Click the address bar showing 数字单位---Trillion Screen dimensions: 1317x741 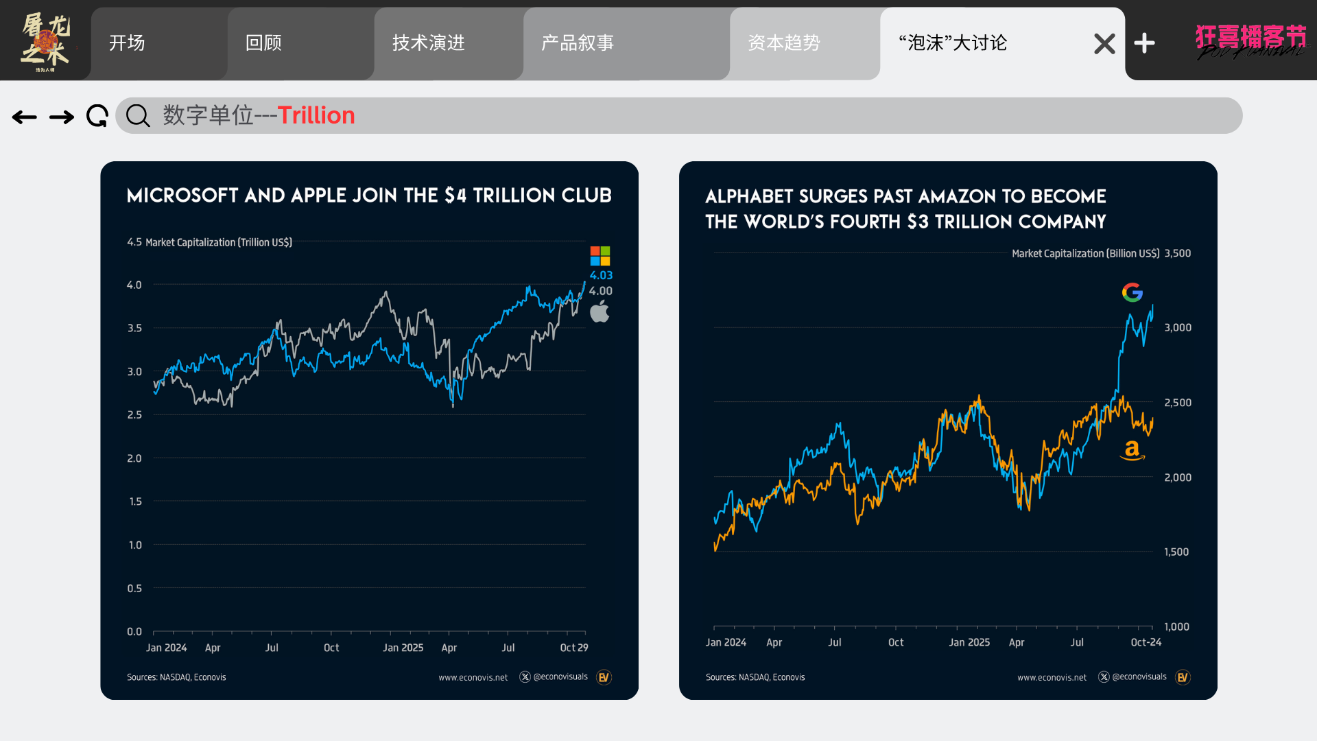tap(686, 115)
